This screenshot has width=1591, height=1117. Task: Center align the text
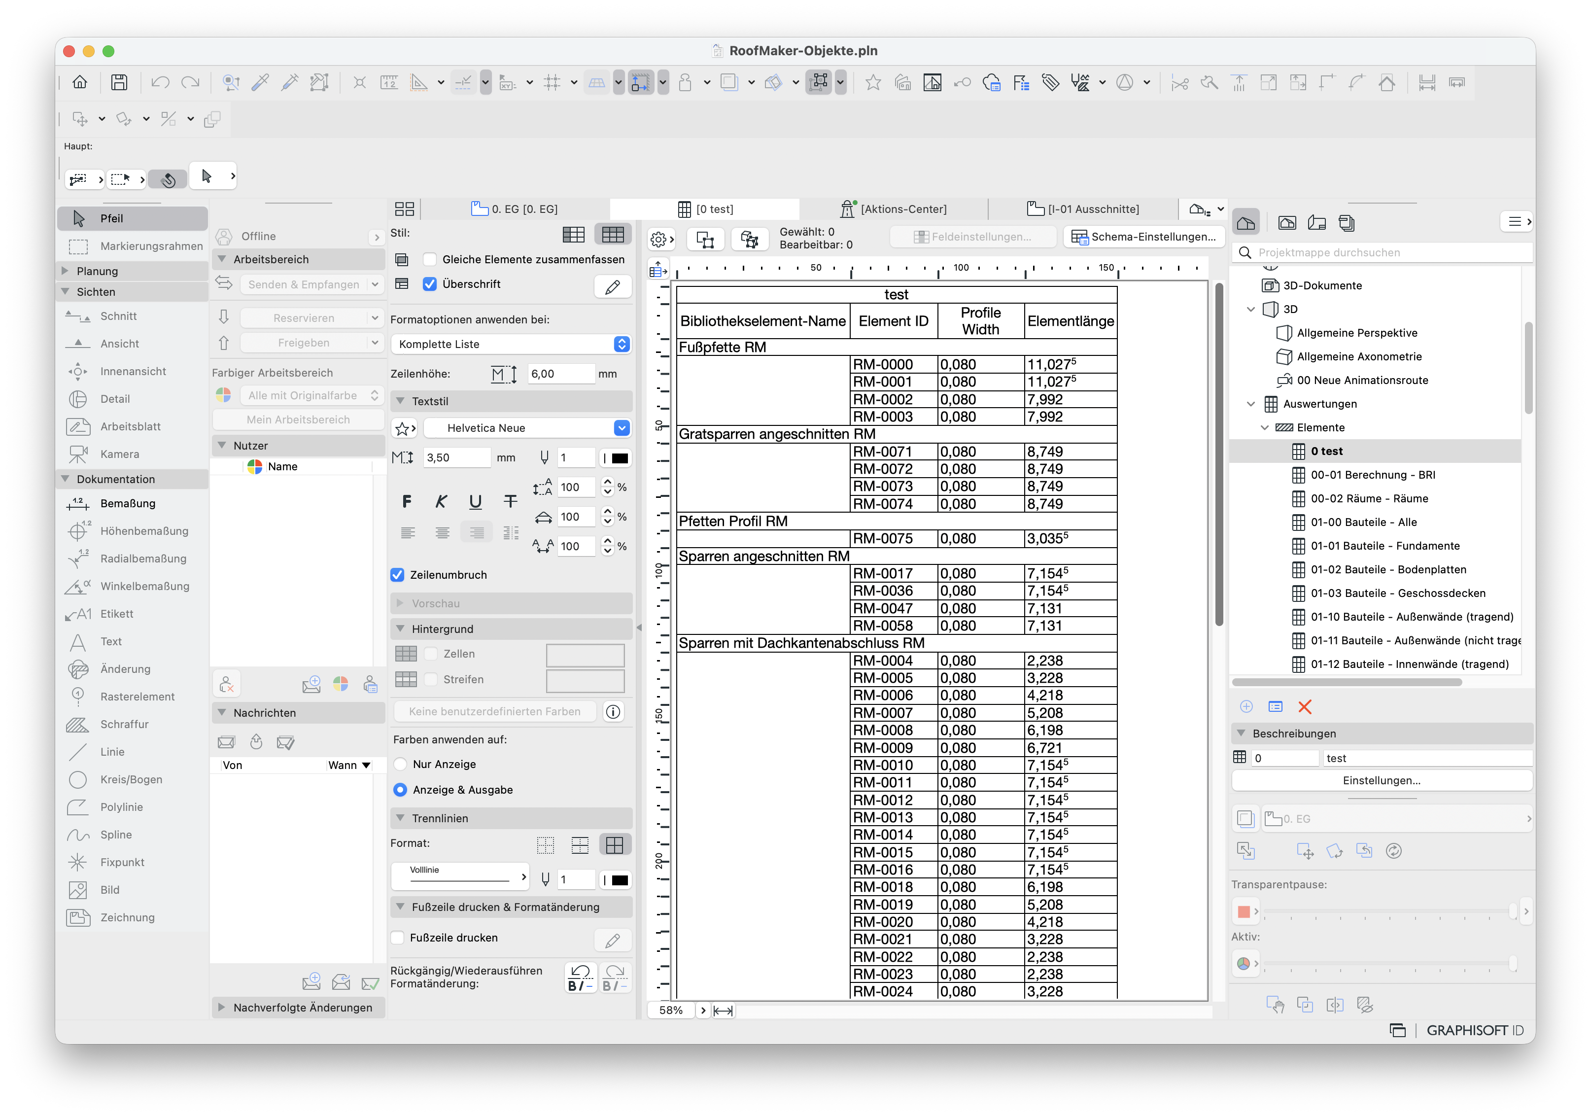(x=442, y=532)
